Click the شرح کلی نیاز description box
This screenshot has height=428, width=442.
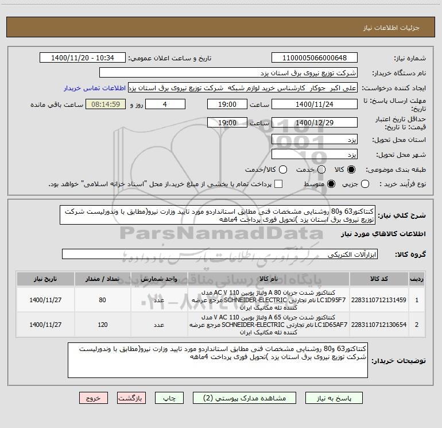tap(218, 215)
